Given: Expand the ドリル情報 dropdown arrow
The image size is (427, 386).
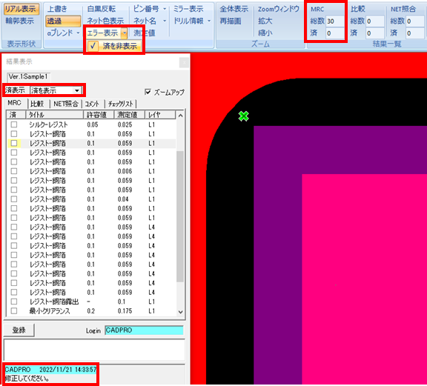Looking at the screenshot, I should pos(209,21).
